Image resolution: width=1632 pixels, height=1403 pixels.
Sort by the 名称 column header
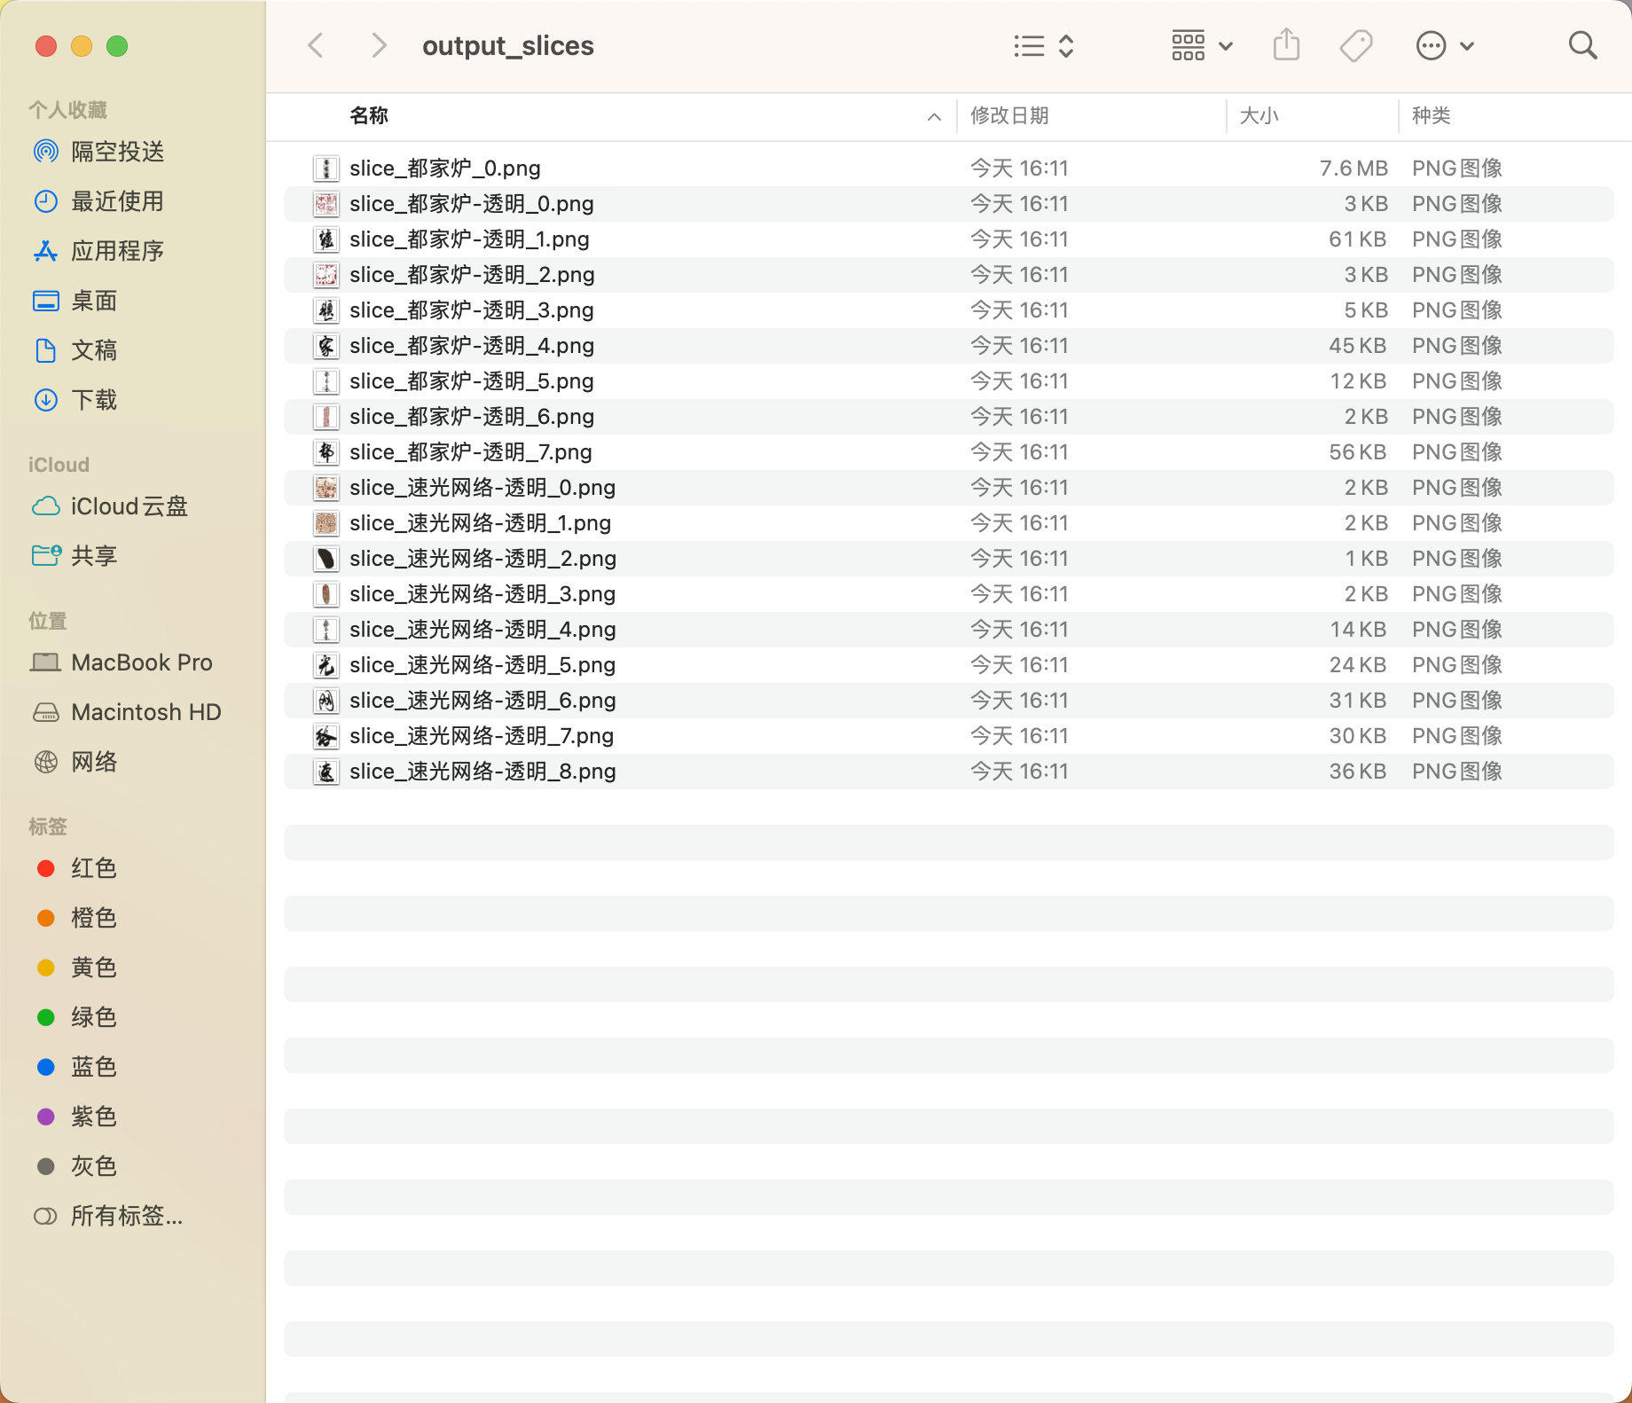coord(369,115)
